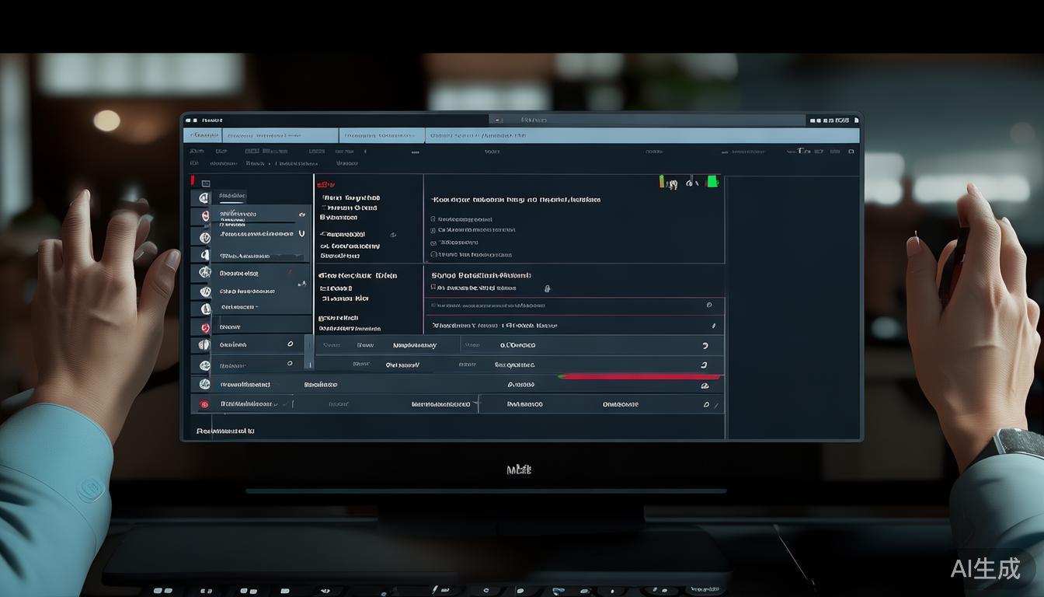Click the small lock icon in the middle section
This screenshot has height=597, width=1044.
pos(548,288)
